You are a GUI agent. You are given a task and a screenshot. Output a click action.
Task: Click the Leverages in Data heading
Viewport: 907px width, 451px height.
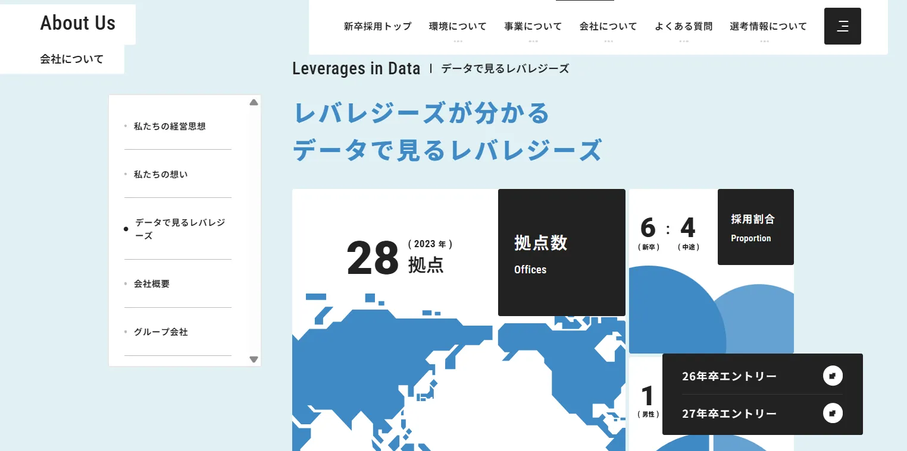click(x=356, y=68)
